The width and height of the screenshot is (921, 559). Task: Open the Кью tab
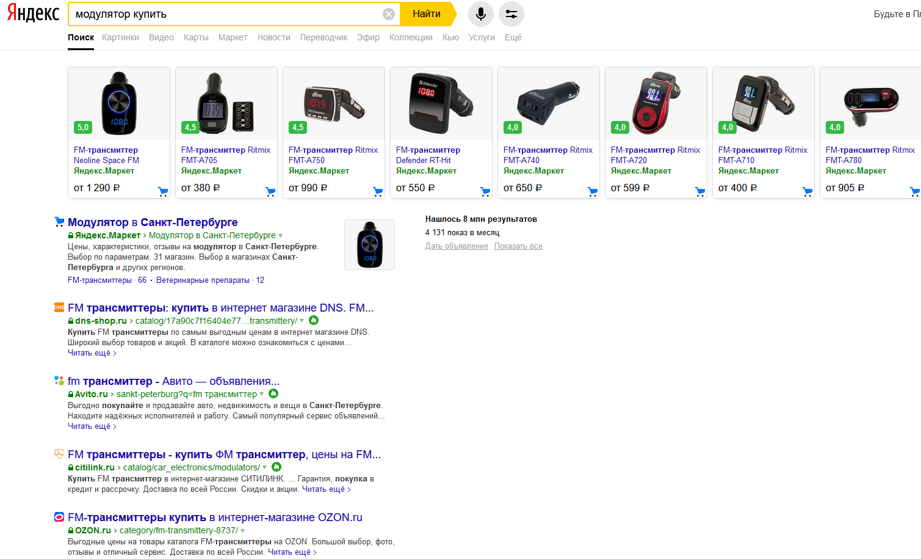pos(450,37)
